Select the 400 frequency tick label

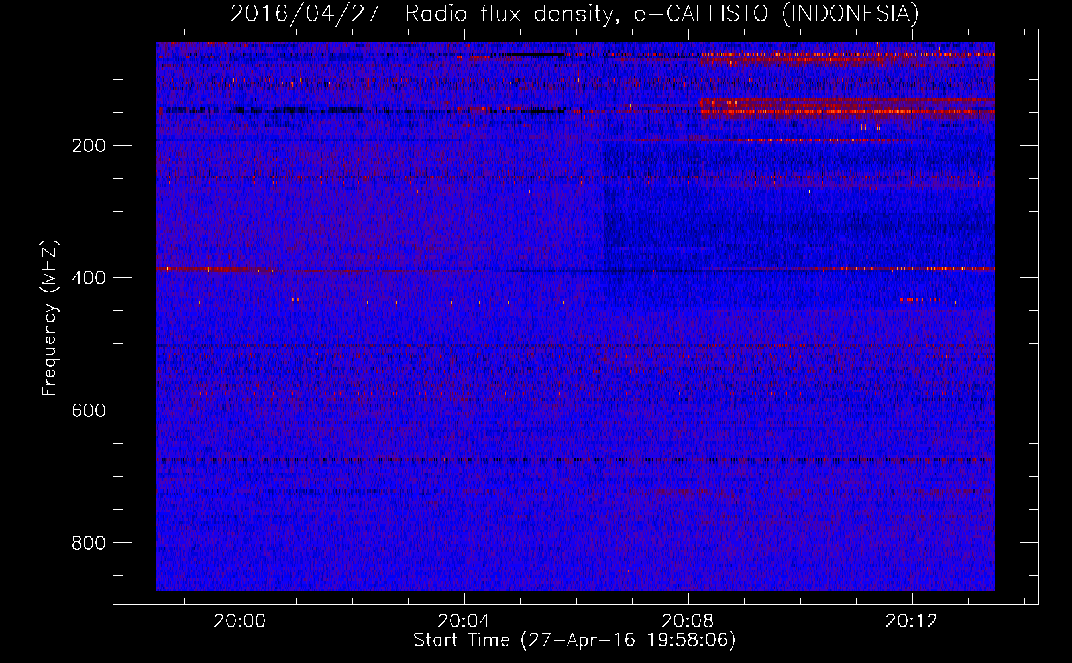(89, 278)
